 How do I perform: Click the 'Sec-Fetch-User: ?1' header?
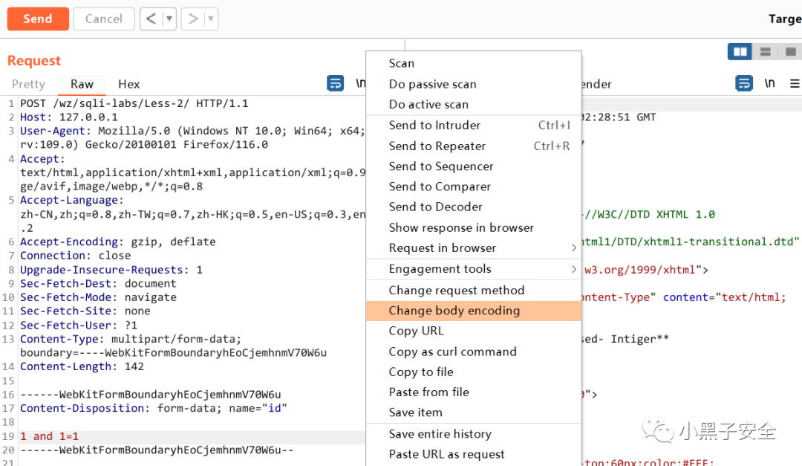click(78, 326)
